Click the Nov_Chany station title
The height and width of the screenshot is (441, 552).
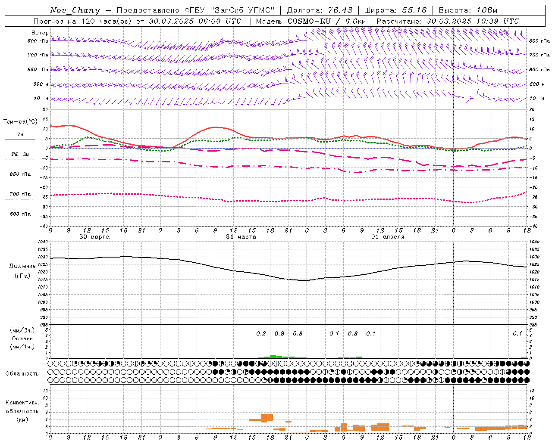pyautogui.click(x=75, y=10)
